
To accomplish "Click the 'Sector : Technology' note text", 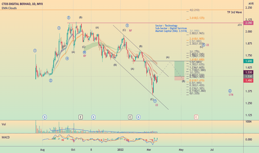I will pos(166,26).
